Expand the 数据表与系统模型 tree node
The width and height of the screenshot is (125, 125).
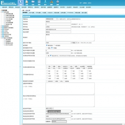[1, 28]
